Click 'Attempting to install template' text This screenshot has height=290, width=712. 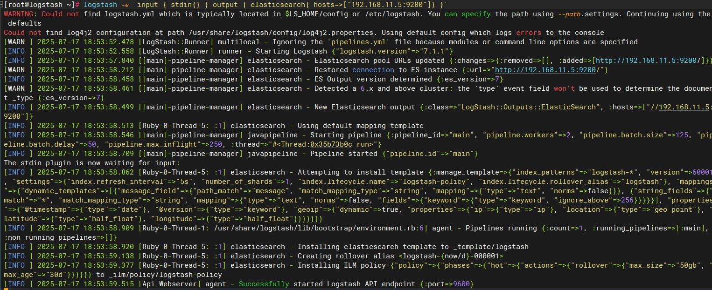click(x=360, y=172)
